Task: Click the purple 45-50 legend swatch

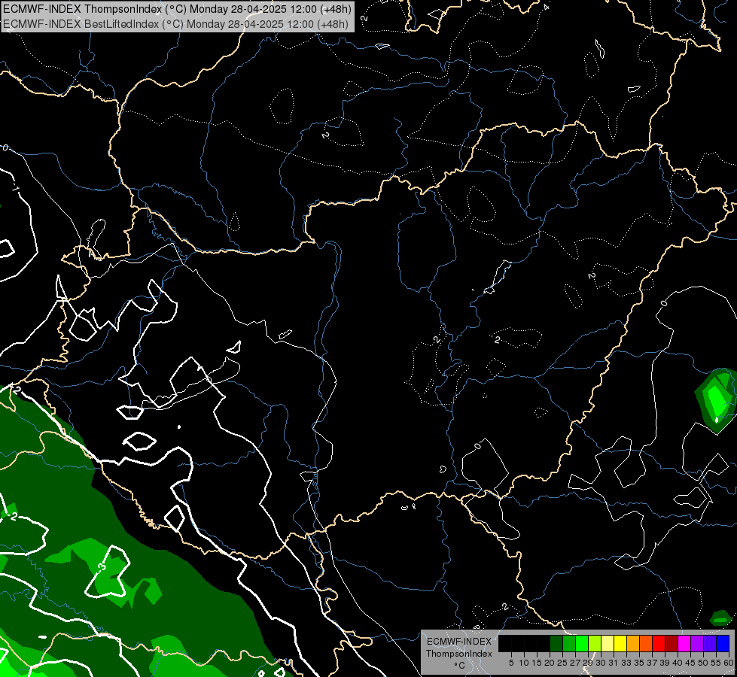Action: click(697, 643)
